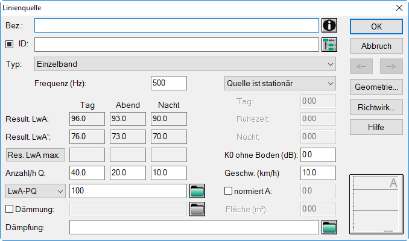
Task: Click Result. LwA' Abend value 73.0
Action: click(128, 137)
